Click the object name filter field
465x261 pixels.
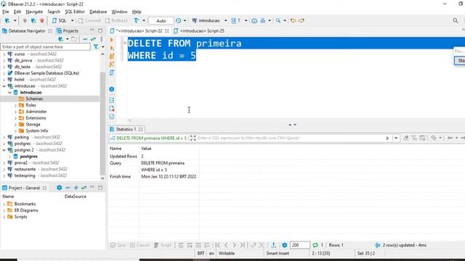(x=45, y=46)
